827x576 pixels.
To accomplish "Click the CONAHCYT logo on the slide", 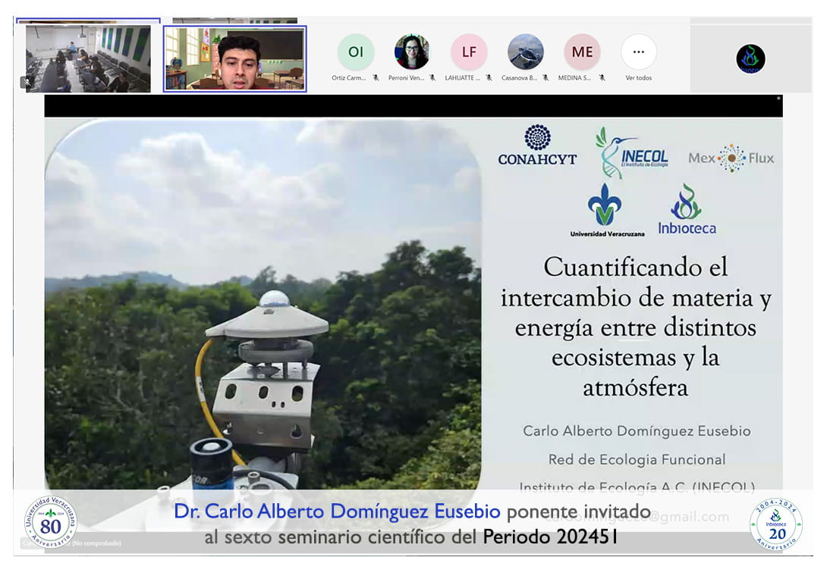I will [x=537, y=146].
